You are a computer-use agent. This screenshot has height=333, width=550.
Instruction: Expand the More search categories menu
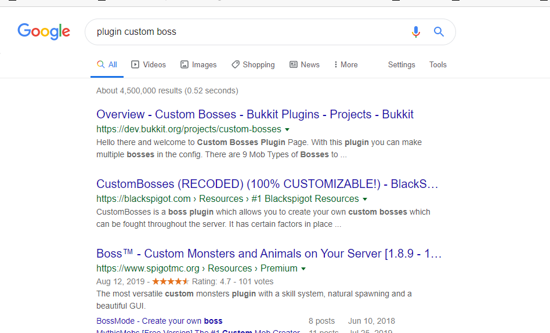346,65
